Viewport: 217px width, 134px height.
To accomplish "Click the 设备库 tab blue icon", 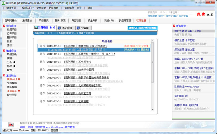I will 78,28.
